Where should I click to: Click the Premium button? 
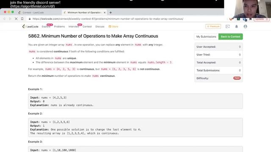[x=213, y=26]
